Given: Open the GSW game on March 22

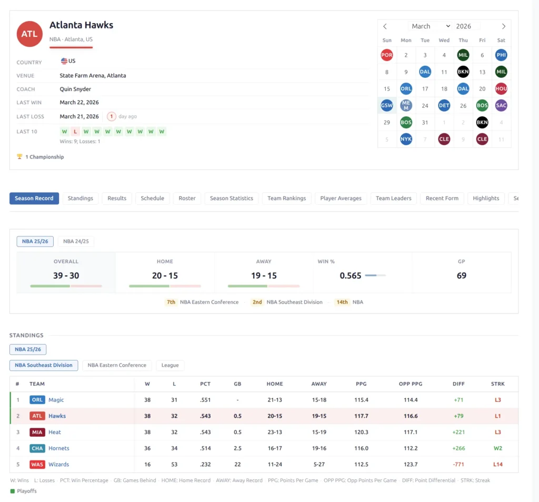Looking at the screenshot, I should click(387, 105).
